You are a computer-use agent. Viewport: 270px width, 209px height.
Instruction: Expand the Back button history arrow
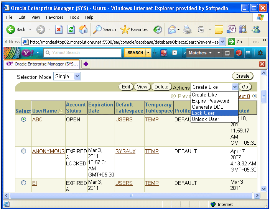click(30, 29)
